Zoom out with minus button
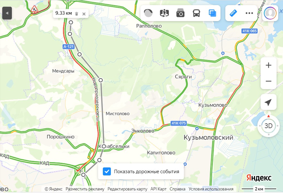 pyautogui.click(x=269, y=81)
